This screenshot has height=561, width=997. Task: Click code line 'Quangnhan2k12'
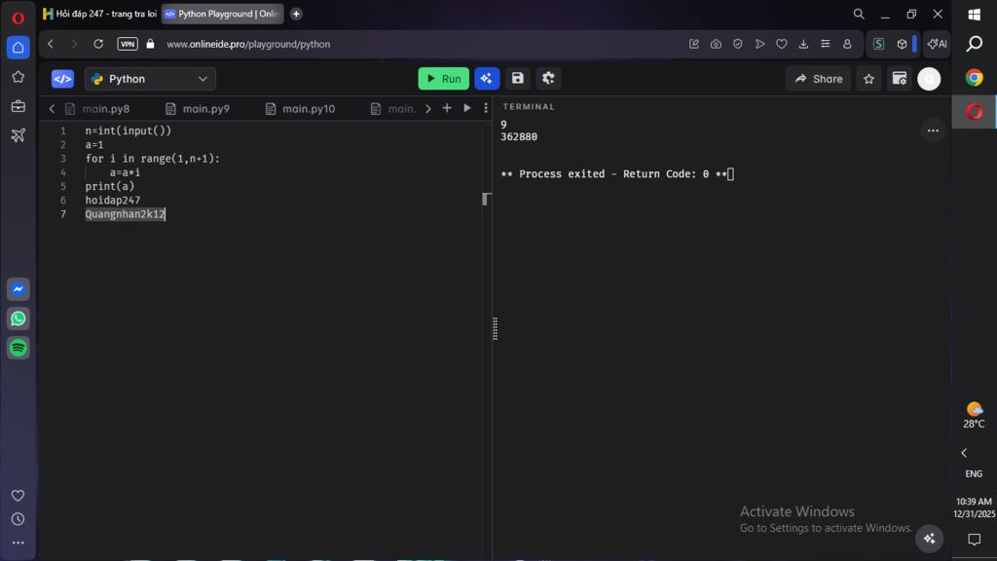126,214
